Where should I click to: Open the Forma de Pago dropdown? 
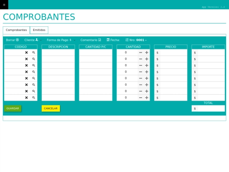click(x=61, y=40)
